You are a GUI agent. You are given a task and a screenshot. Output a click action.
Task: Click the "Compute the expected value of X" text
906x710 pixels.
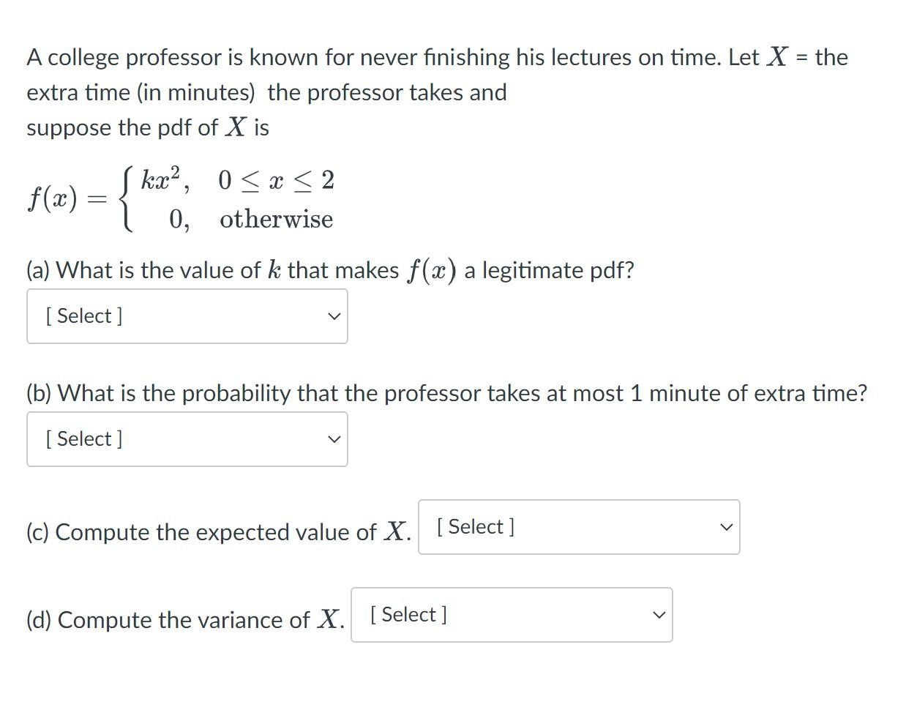[218, 532]
